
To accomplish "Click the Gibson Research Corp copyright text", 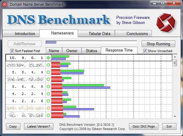I will point(92,129).
